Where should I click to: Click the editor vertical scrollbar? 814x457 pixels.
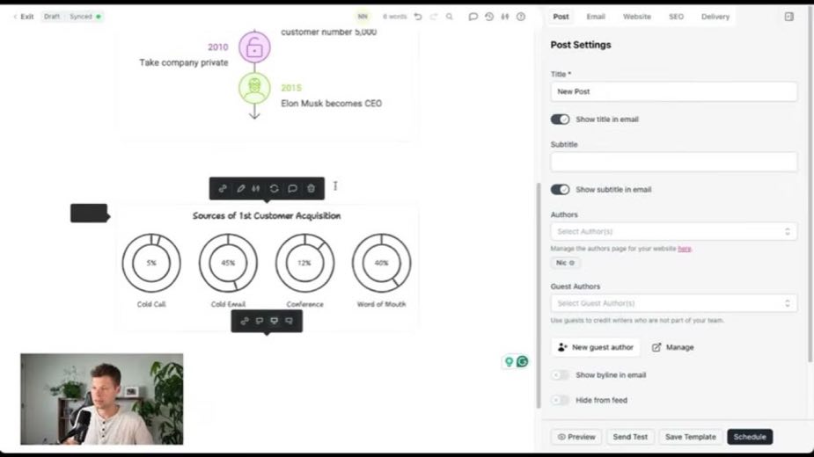pyautogui.click(x=539, y=294)
